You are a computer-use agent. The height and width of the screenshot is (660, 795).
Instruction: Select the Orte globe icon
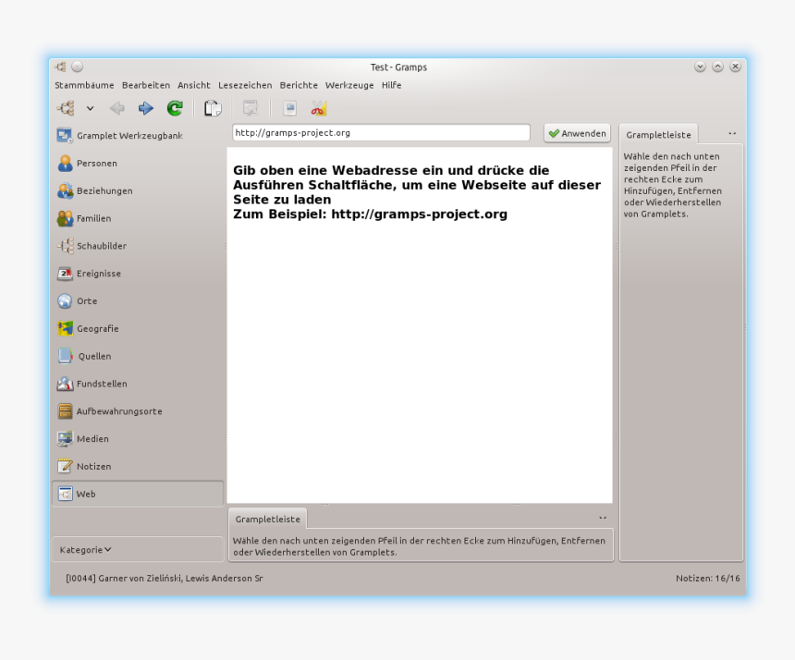pyautogui.click(x=65, y=300)
